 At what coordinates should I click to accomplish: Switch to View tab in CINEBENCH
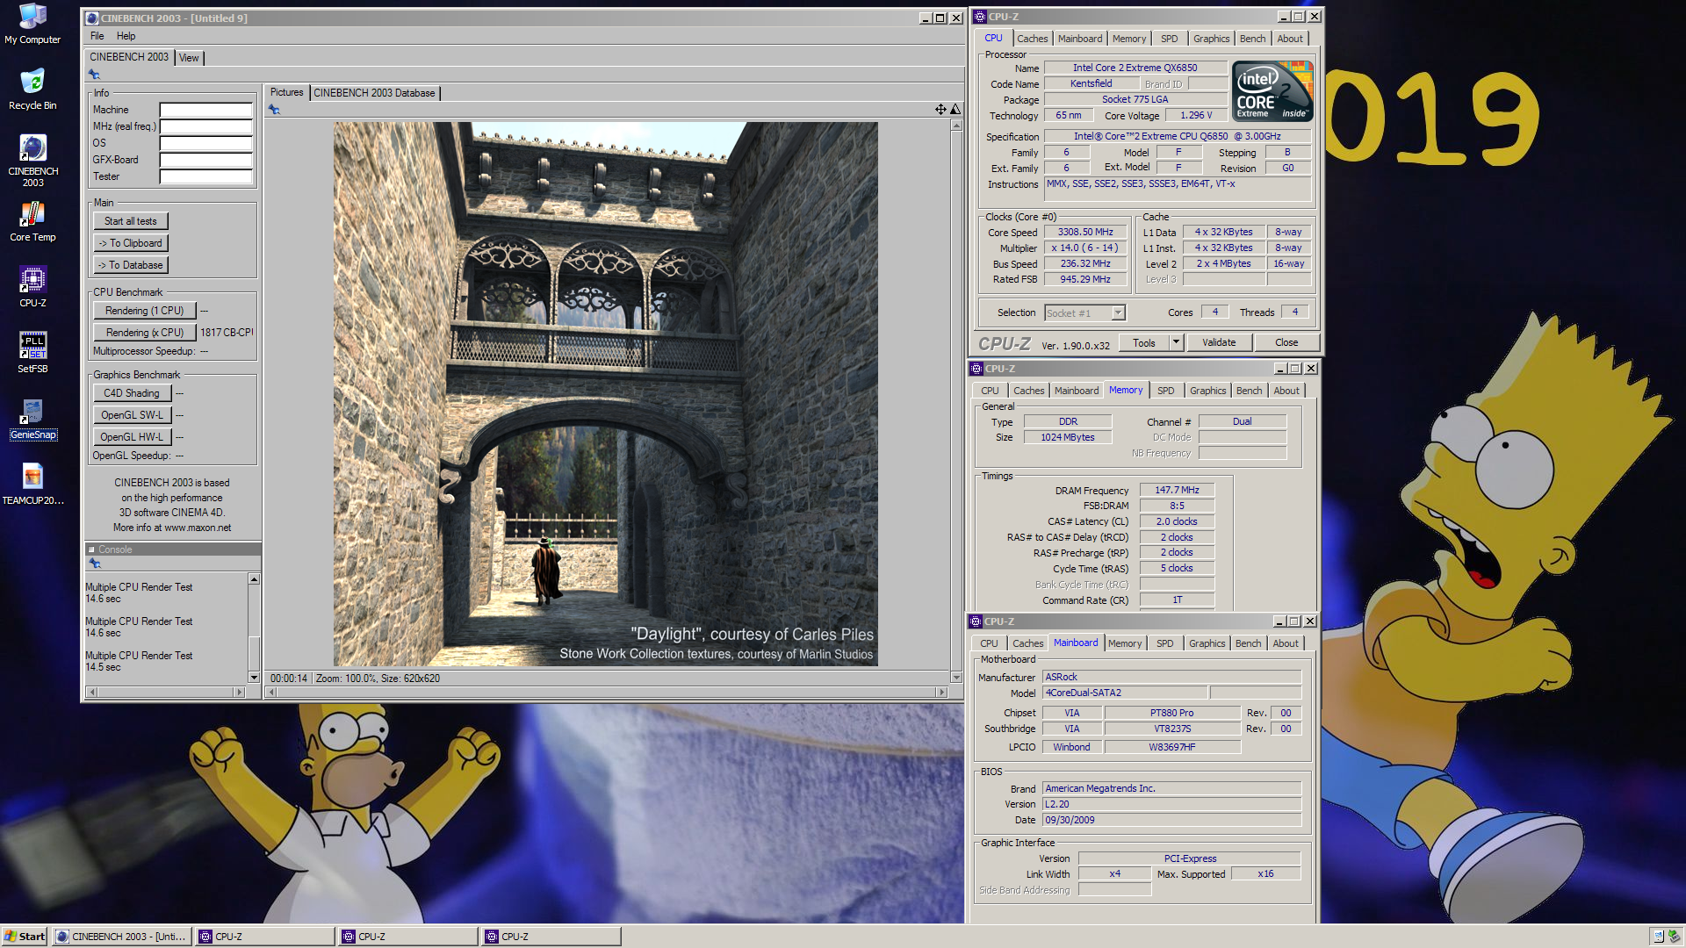click(x=189, y=58)
